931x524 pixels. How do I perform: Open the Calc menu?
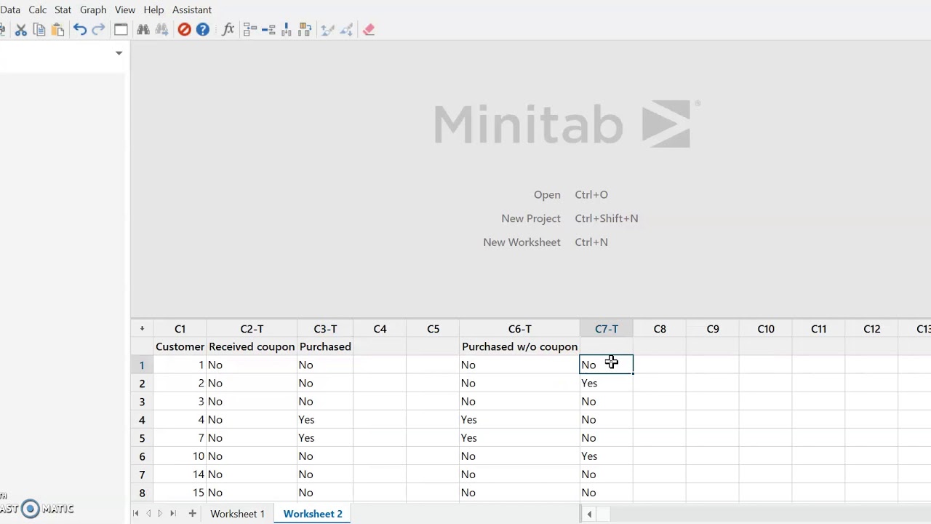(38, 9)
